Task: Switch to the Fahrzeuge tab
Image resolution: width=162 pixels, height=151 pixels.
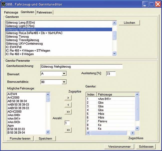Action: tap(11, 12)
